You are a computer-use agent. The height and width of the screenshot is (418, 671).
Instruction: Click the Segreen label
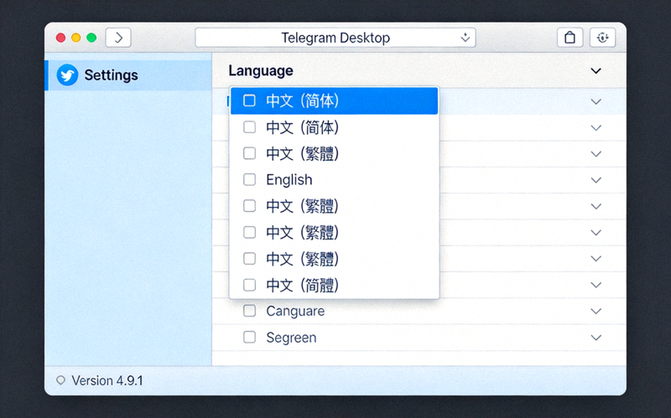pos(291,338)
